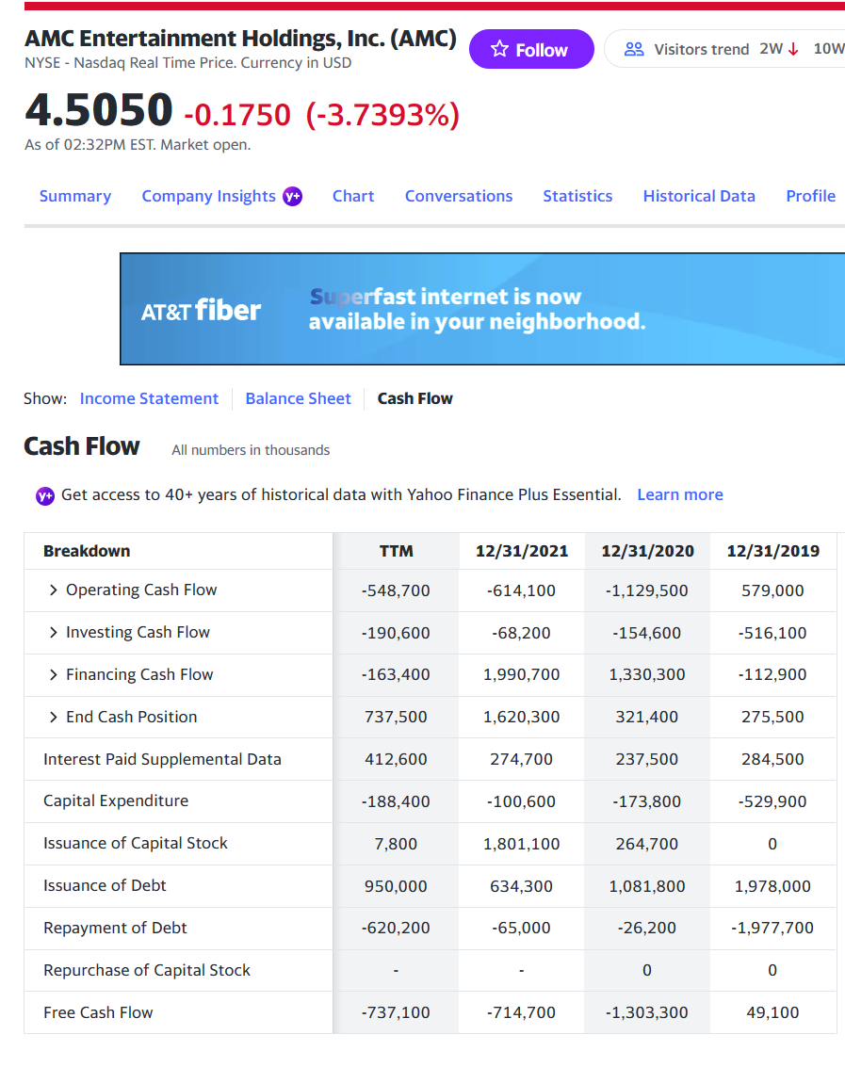Select the Cash Flow view
Screen dimensions: 845x1067
coord(414,398)
